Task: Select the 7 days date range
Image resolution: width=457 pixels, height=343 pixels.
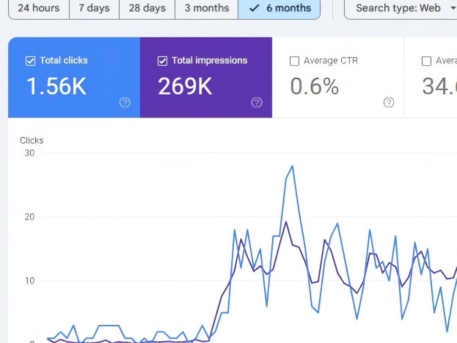Action: coord(94,8)
